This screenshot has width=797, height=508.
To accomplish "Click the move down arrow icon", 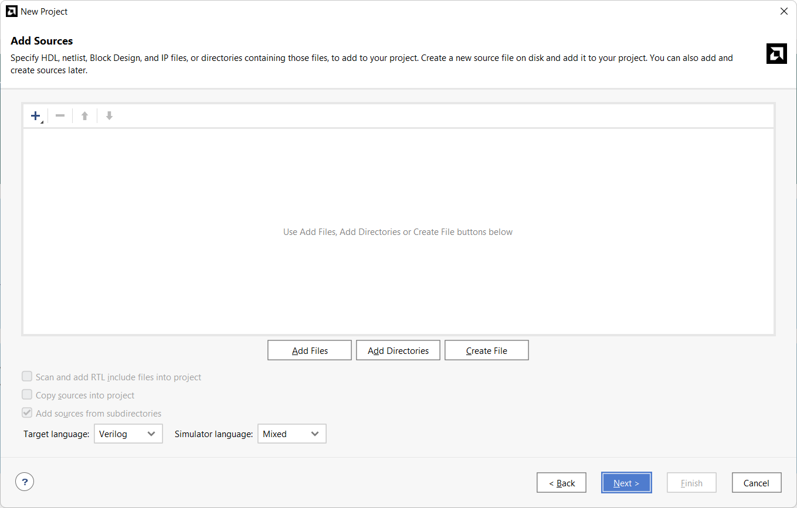I will (x=109, y=116).
